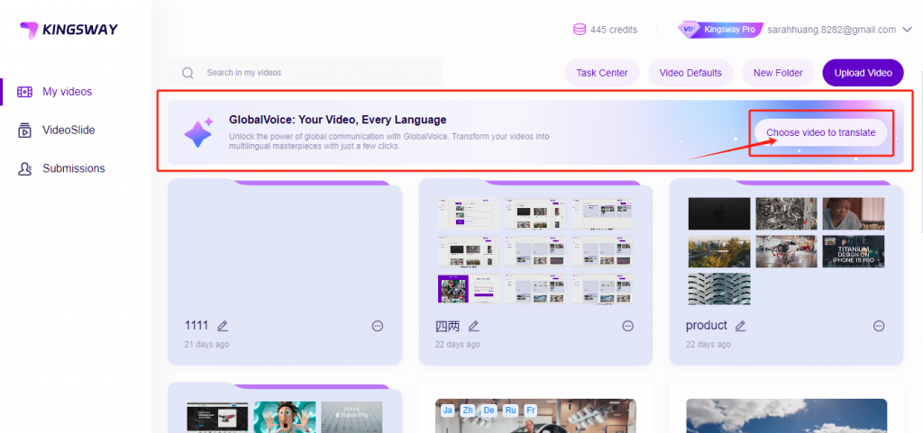Click the cartoon character thumbnail in bottom folder

285,417
